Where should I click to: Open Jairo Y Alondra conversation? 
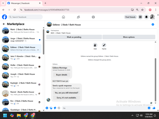pyautogui.click(x=21, y=58)
